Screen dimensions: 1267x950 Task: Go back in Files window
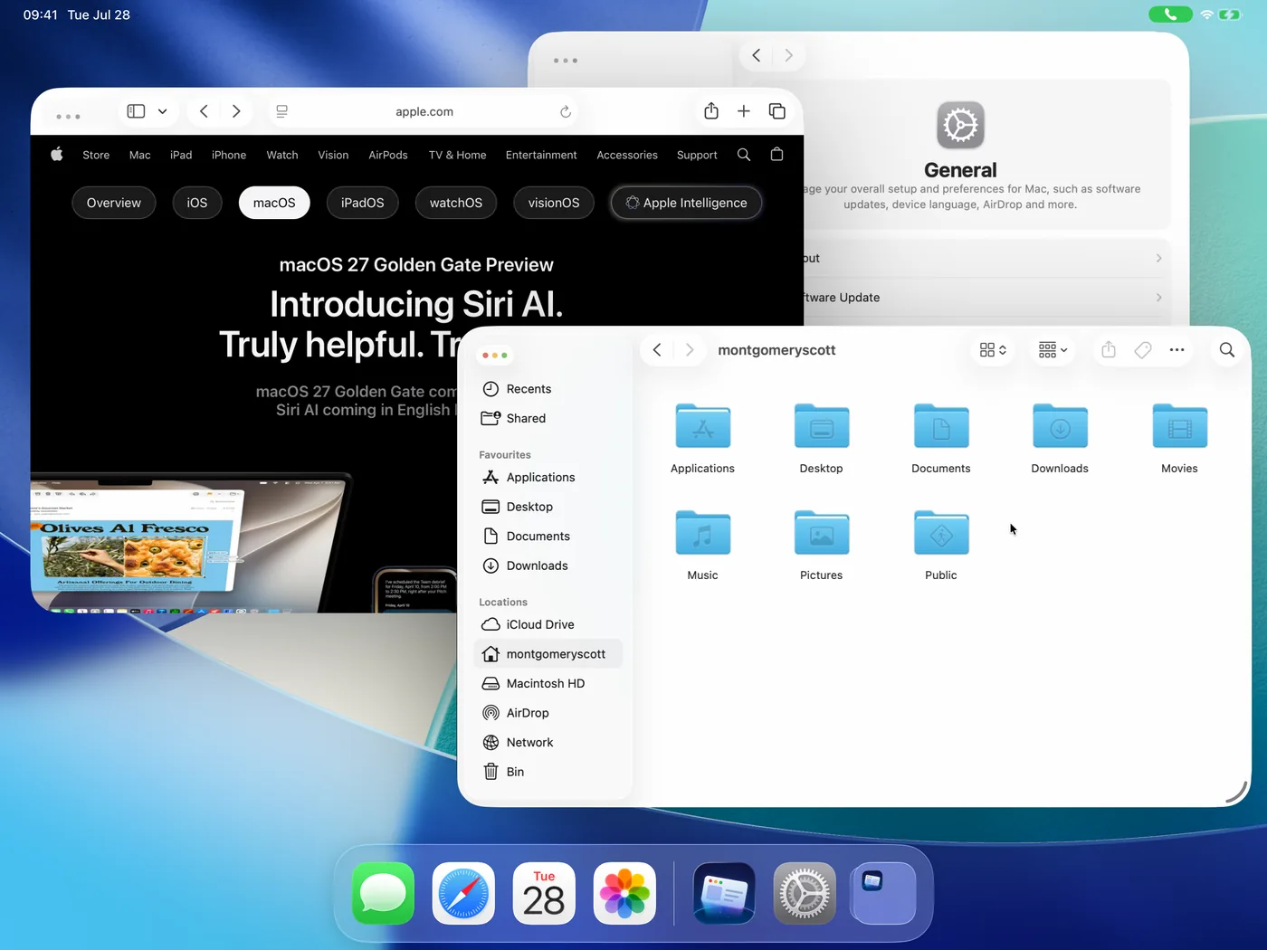(658, 350)
